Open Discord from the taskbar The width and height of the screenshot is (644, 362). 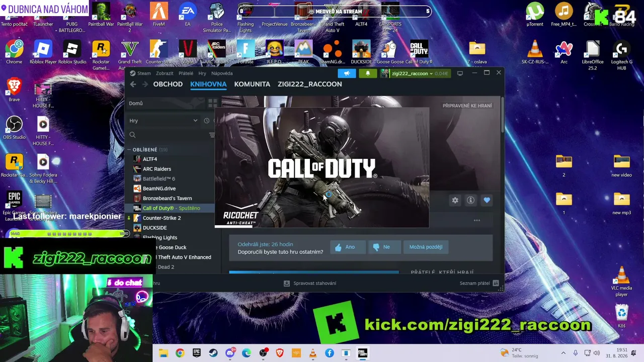pos(230,353)
